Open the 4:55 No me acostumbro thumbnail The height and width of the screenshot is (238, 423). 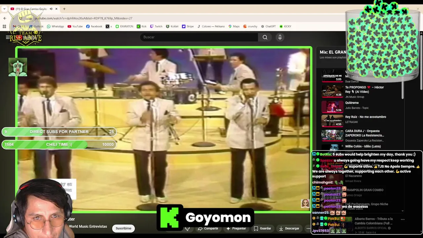tap(332, 121)
